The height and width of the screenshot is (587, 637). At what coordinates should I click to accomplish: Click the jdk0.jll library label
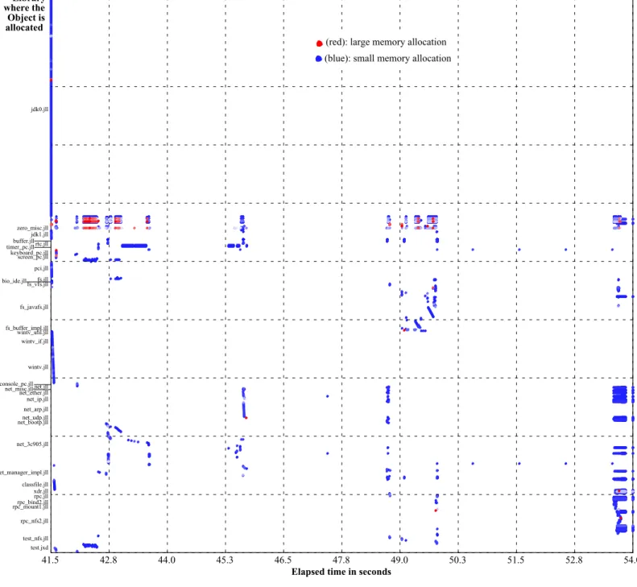[x=39, y=110]
